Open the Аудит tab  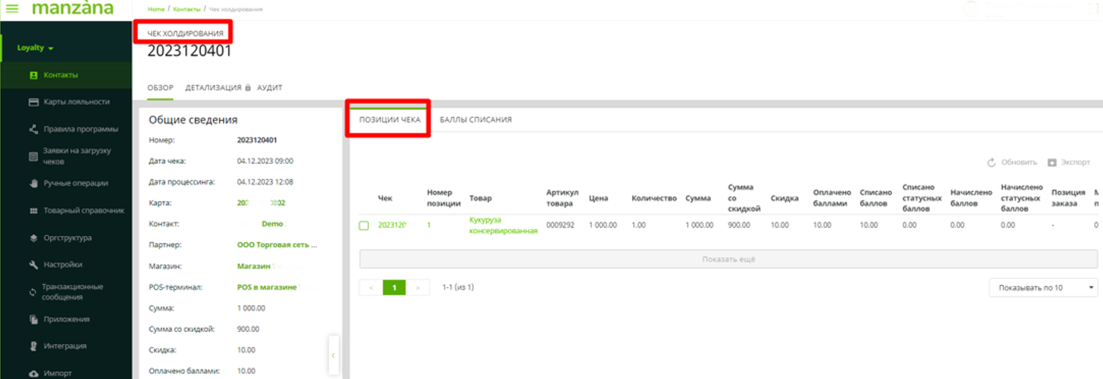[x=269, y=88]
